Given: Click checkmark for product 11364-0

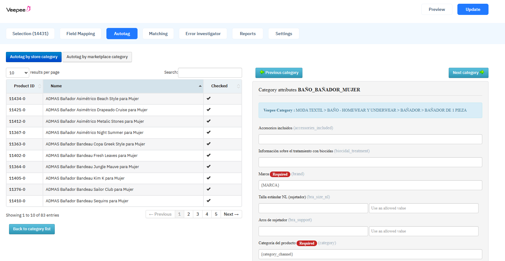Looking at the screenshot, I should 208,166.
